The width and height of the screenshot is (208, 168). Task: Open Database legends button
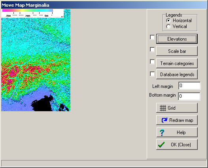[x=177, y=75]
